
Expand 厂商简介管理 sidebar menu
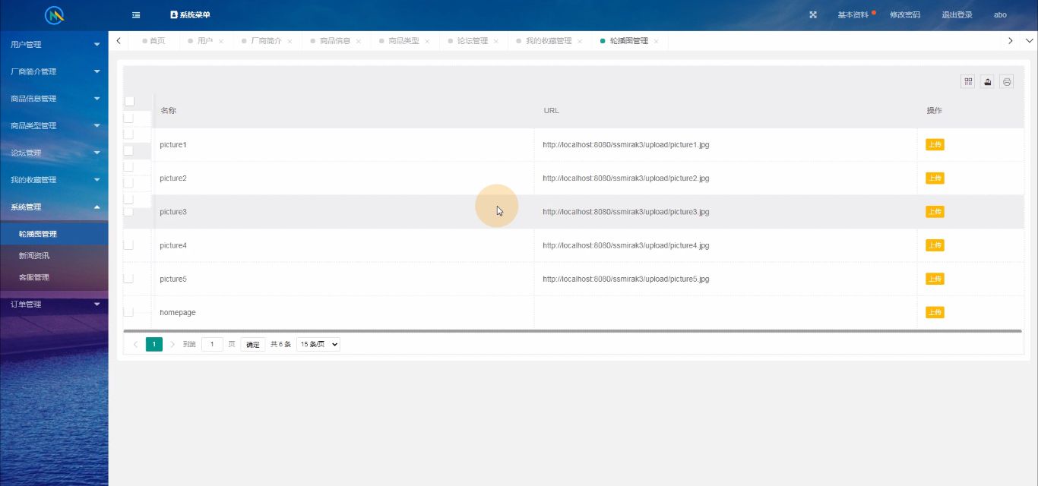click(x=54, y=71)
